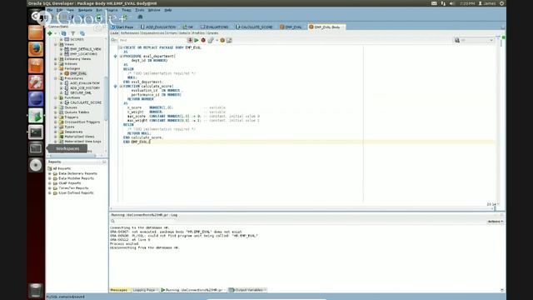Image resolution: width=533 pixels, height=300 pixels.
Task: Collapse the Views node
Action: pyautogui.click(x=56, y=44)
